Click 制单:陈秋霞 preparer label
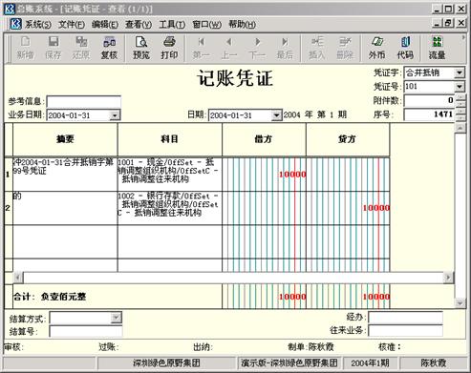The width and height of the screenshot is (471, 373). click(x=310, y=346)
